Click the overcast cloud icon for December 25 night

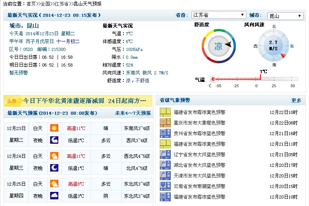pos(54,195)
